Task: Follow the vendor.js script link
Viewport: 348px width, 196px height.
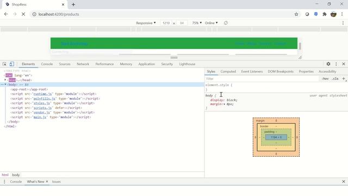Action: coord(42,113)
